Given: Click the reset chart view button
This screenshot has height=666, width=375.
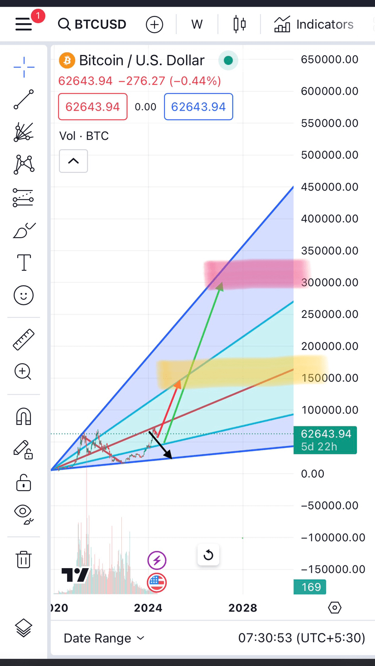Looking at the screenshot, I should point(208,554).
